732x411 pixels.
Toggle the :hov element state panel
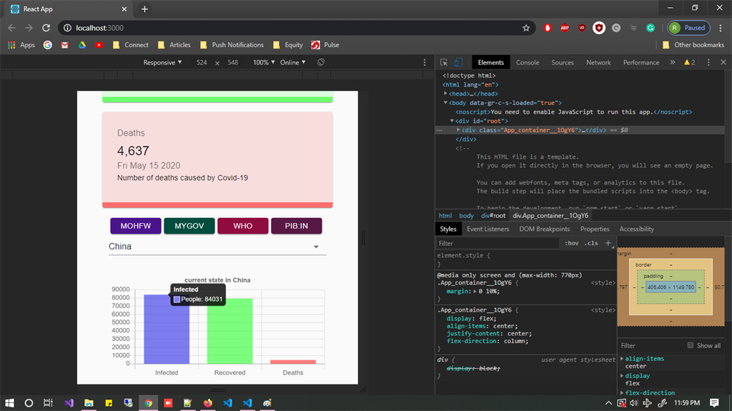pos(571,243)
